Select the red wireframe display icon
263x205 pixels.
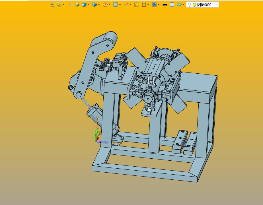click(x=105, y=5)
